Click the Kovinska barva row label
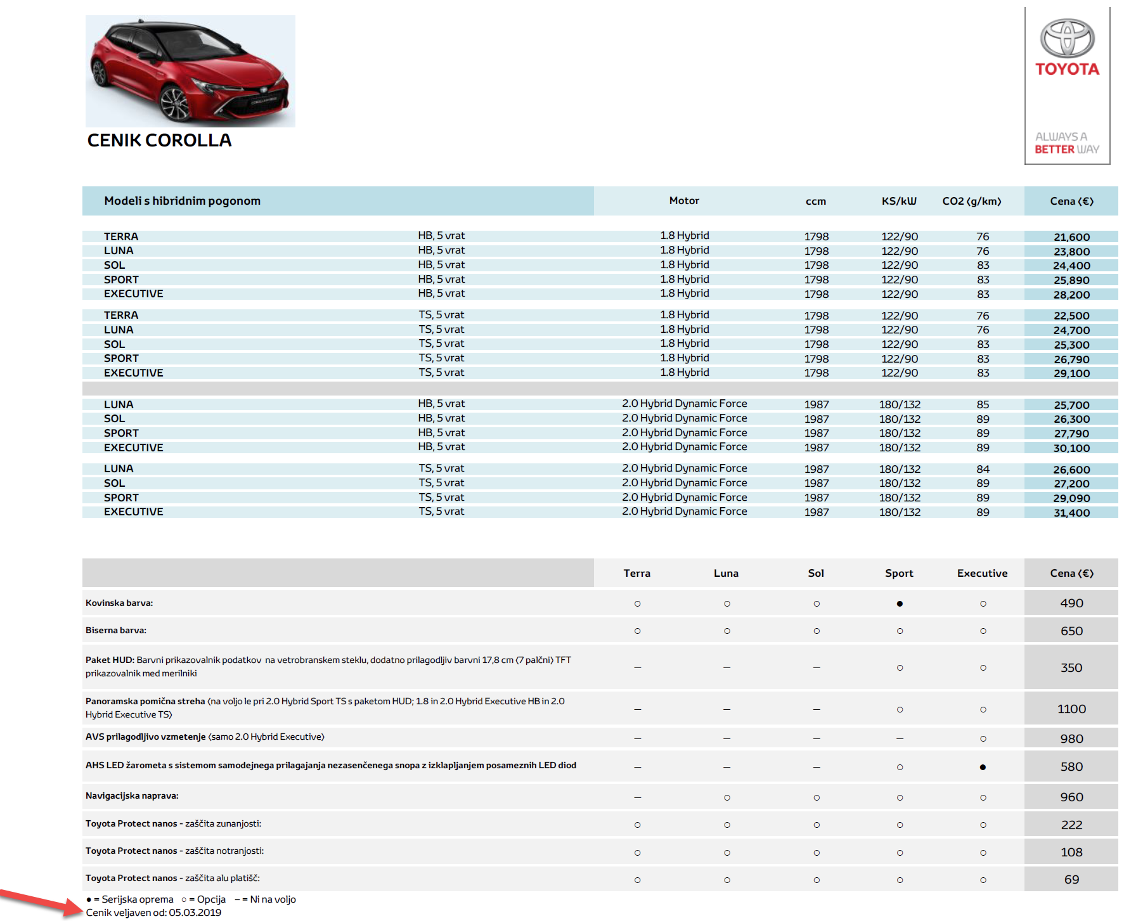1124x921 pixels. [x=119, y=603]
